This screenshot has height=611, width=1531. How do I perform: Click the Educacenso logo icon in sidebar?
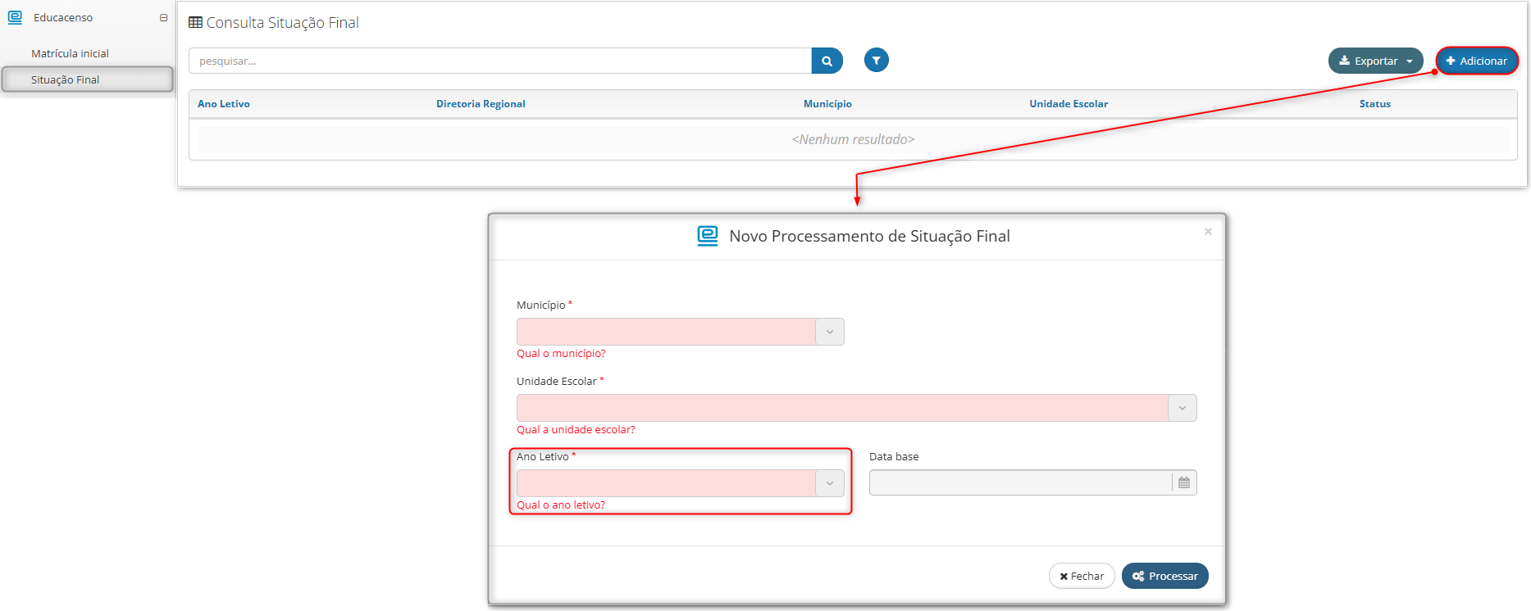coord(15,17)
